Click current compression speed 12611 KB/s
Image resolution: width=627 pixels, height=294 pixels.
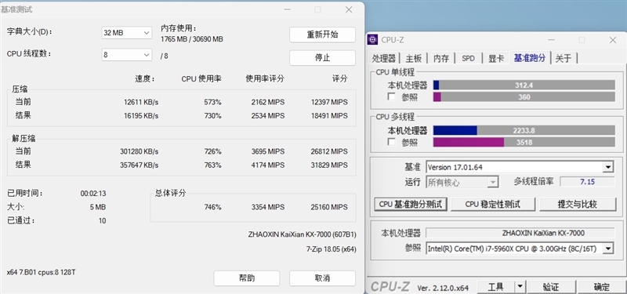click(x=141, y=102)
